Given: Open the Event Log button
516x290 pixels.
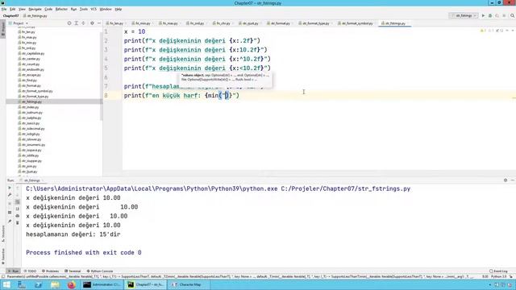Looking at the screenshot, I should pyautogui.click(x=498, y=271).
